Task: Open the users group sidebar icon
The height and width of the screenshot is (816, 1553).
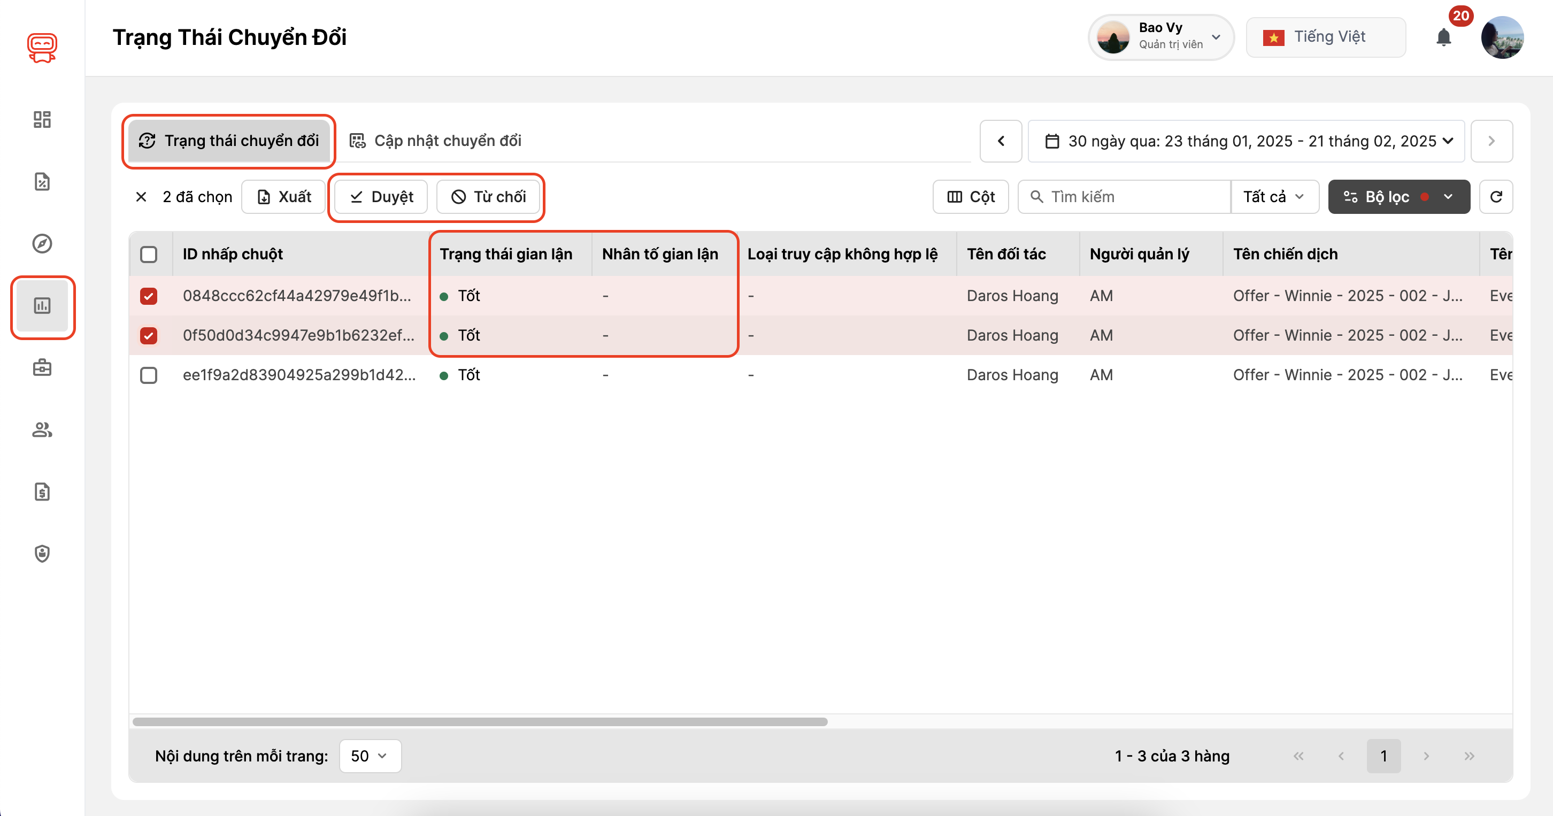Action: pos(42,430)
